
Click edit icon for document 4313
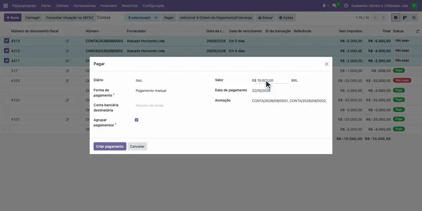67,41
